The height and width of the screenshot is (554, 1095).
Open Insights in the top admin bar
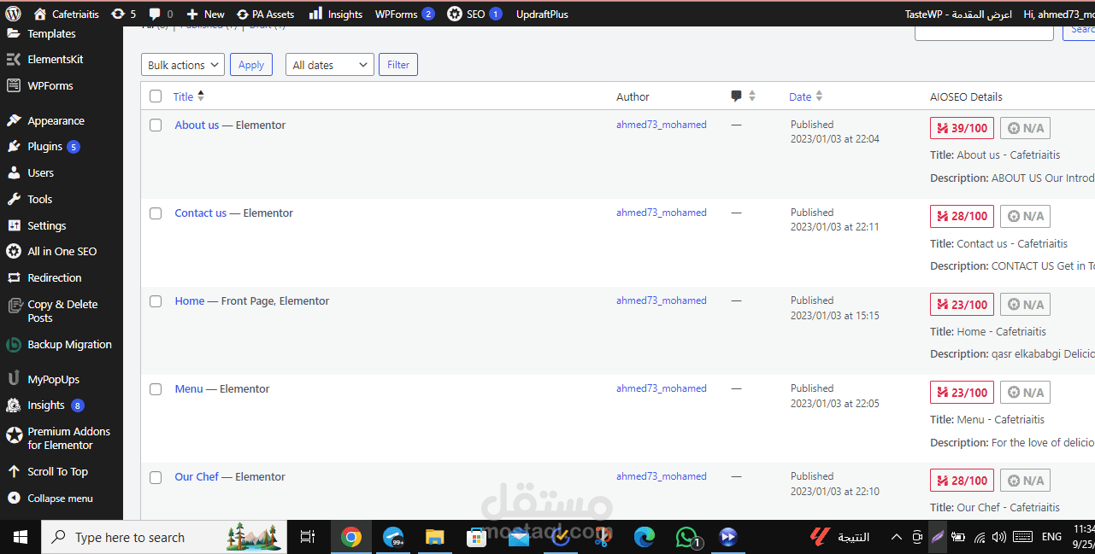coord(335,14)
